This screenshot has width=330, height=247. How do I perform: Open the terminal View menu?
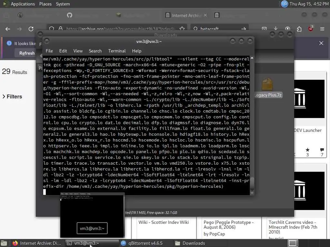78,51
